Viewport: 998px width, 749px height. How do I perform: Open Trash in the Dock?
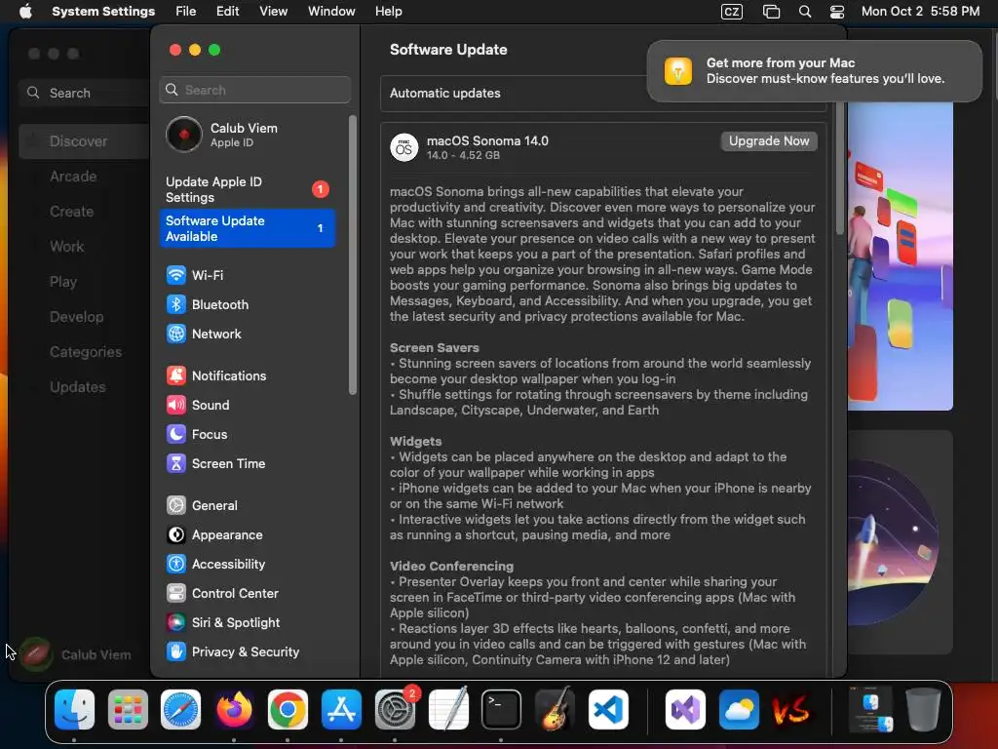tap(923, 710)
